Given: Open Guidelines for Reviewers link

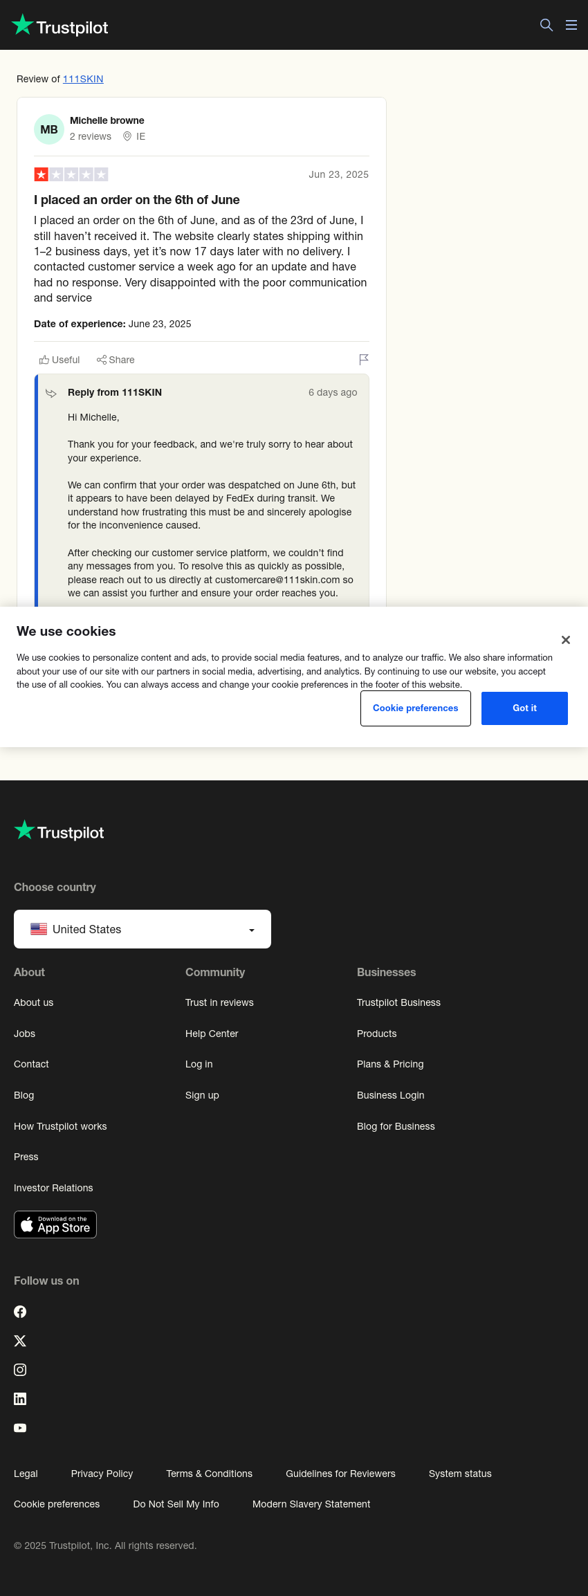Looking at the screenshot, I should point(340,1474).
